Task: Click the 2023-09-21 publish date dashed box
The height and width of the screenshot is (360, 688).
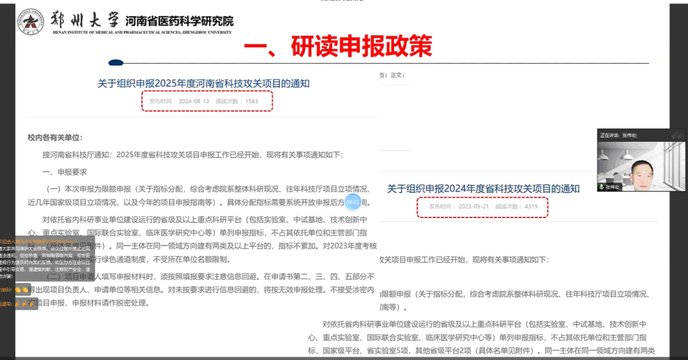Action: tap(482, 207)
